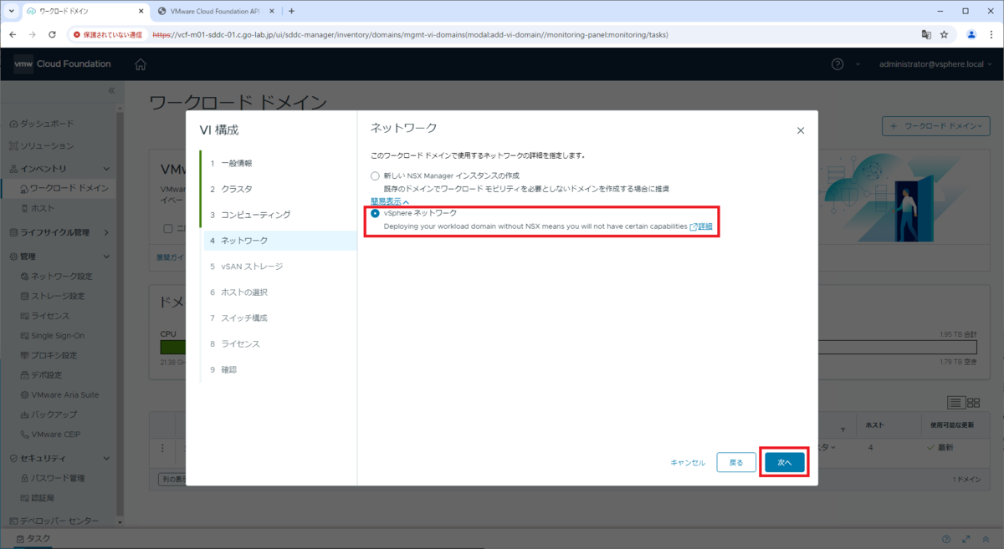Image resolution: width=1004 pixels, height=549 pixels.
Task: Maximize the tasks panel with the expand-arrows icon
Action: coord(966,539)
